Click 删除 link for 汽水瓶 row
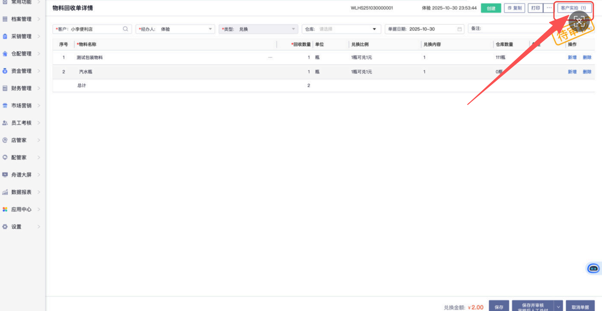 point(587,72)
